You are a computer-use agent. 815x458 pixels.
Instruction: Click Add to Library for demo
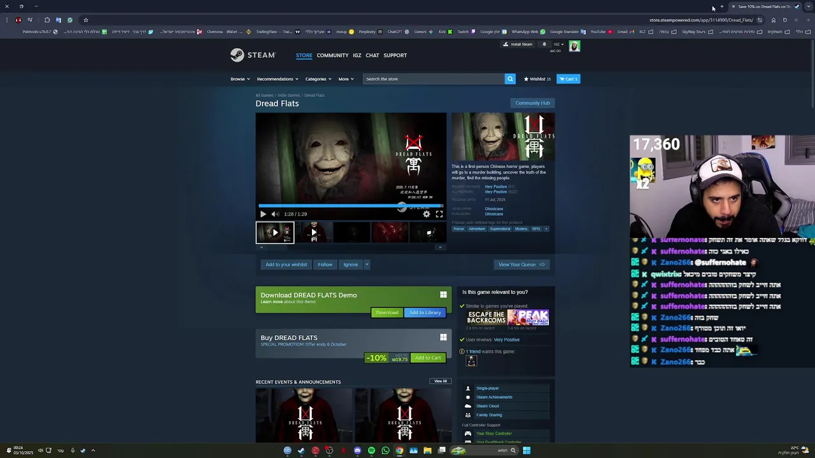[x=425, y=312]
